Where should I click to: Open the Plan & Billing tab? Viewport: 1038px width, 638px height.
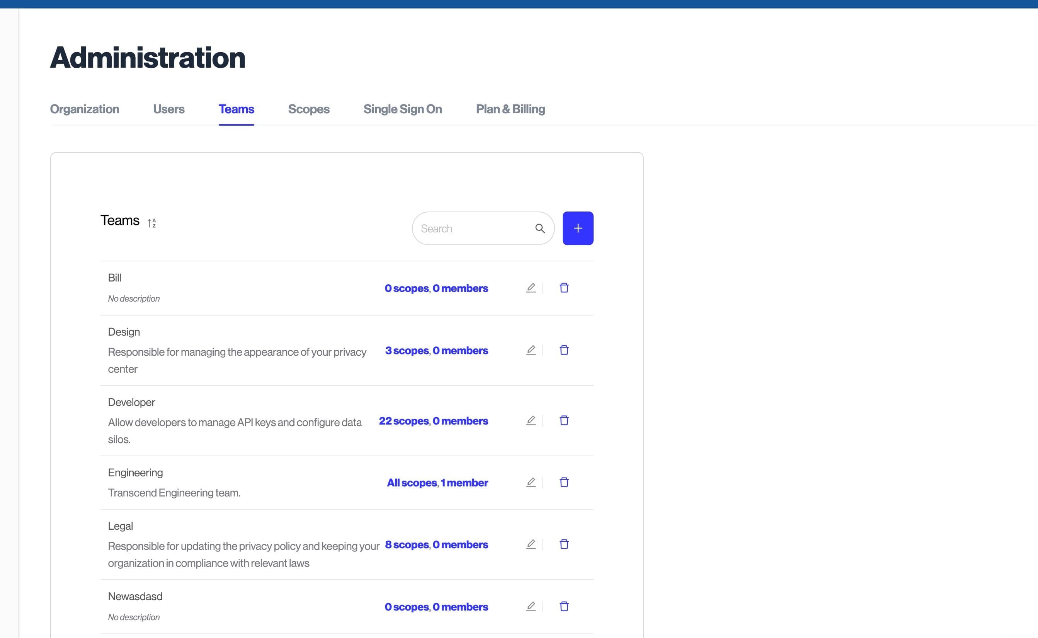pos(510,109)
